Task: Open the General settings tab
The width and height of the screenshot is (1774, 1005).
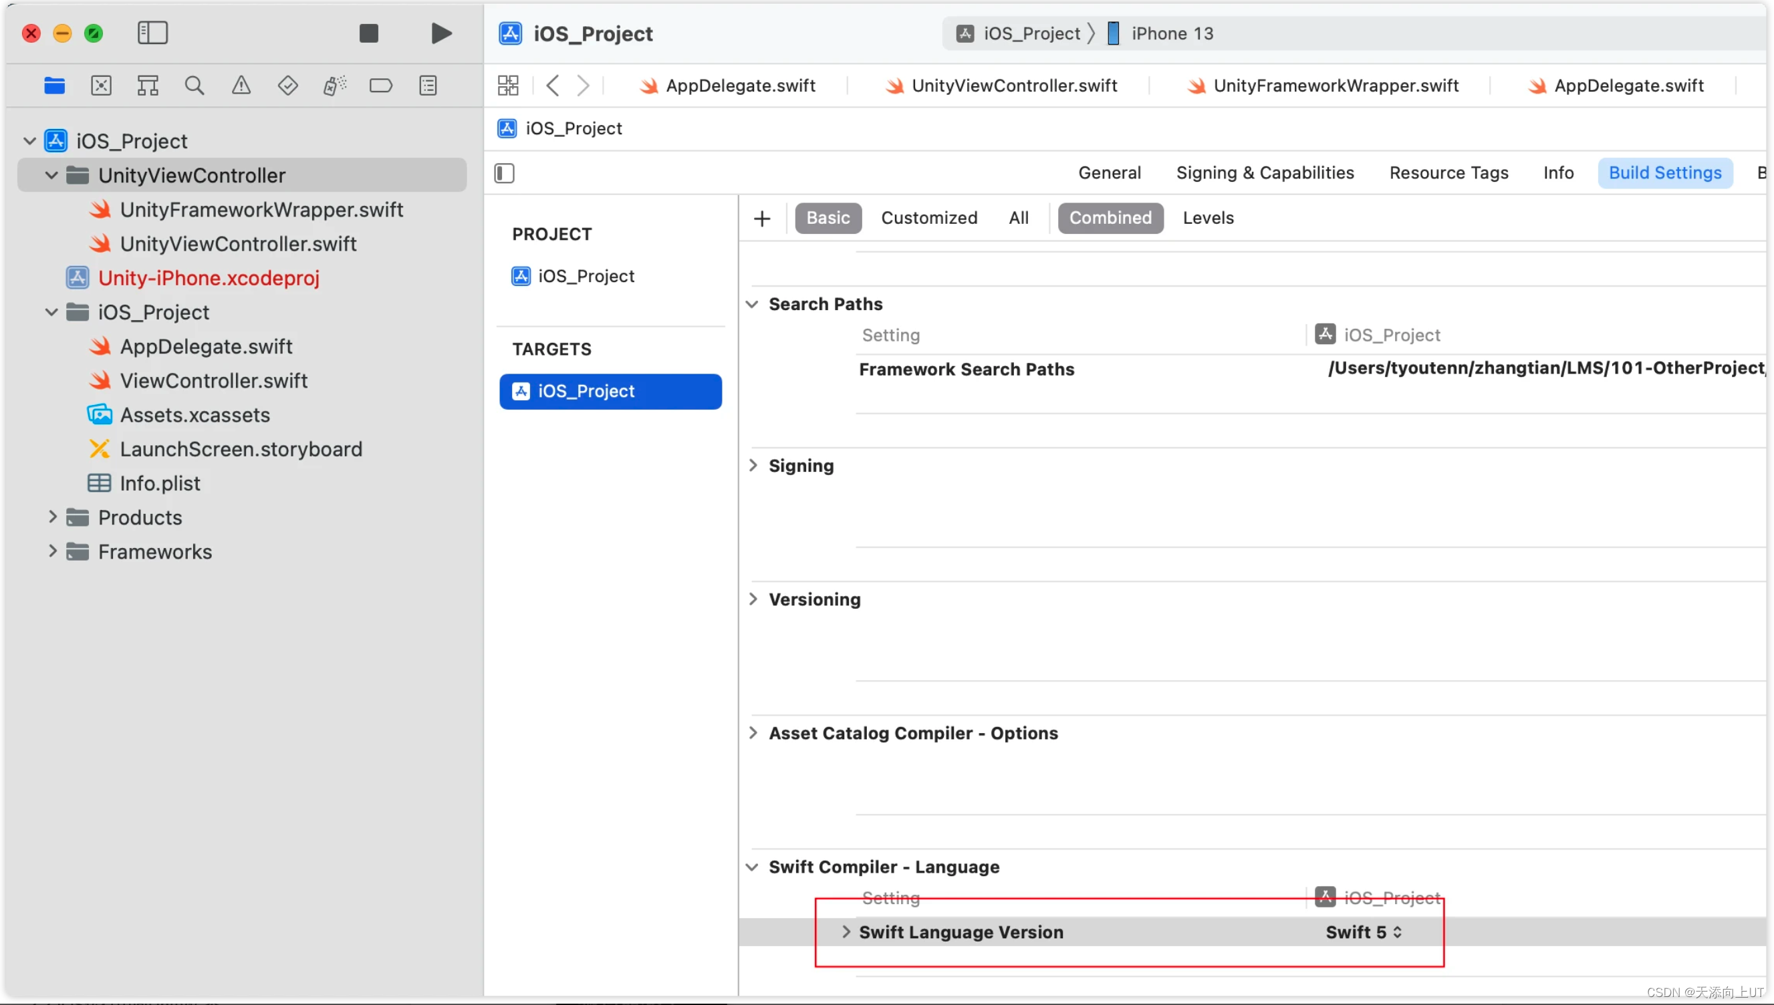Action: [1110, 172]
